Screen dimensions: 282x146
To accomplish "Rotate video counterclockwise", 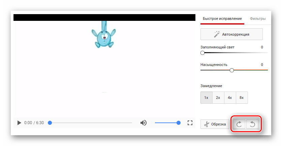I will click(x=252, y=124).
